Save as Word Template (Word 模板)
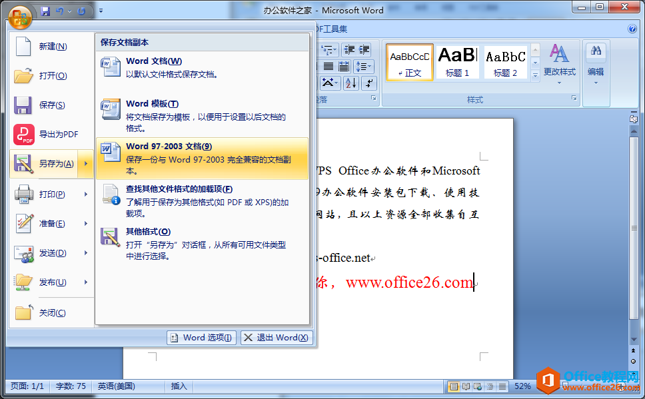This screenshot has width=645, height=399. click(x=202, y=116)
